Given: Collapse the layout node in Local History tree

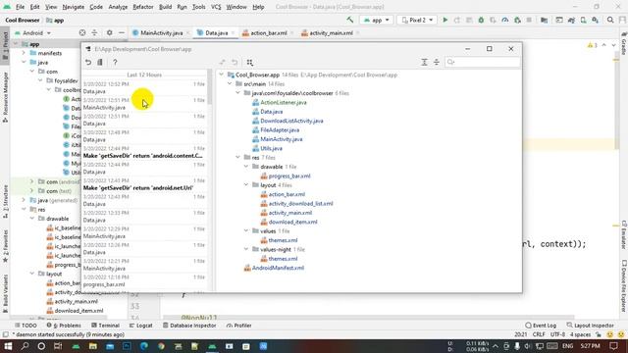Looking at the screenshot, I should [x=246, y=185].
